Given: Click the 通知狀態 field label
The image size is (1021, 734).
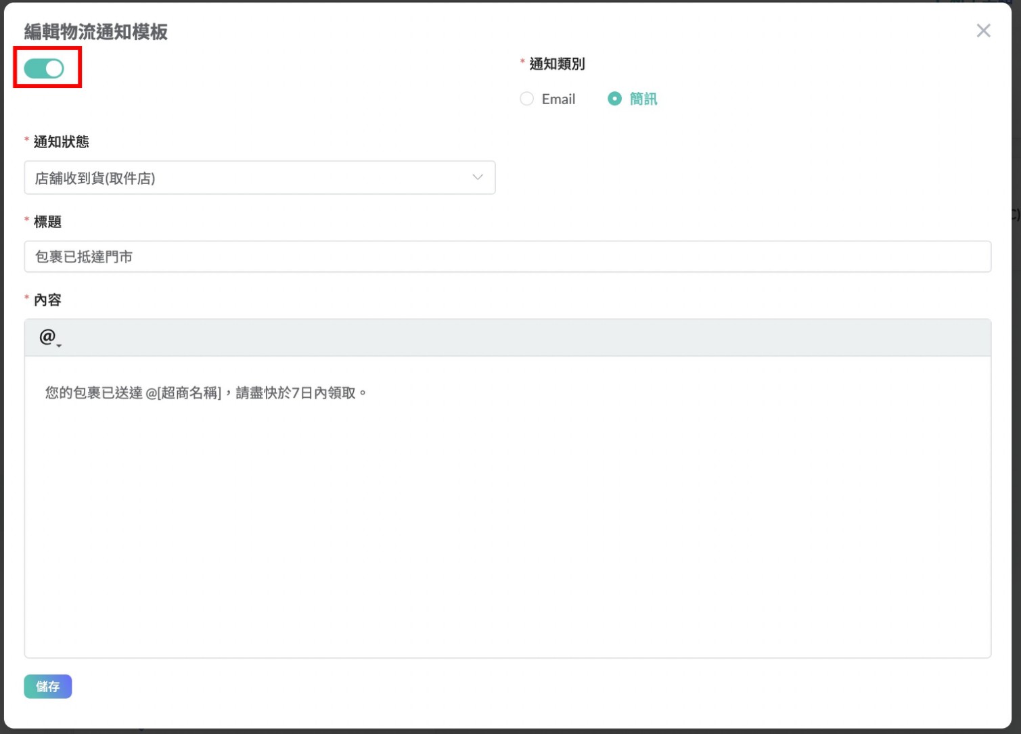Looking at the screenshot, I should click(62, 142).
